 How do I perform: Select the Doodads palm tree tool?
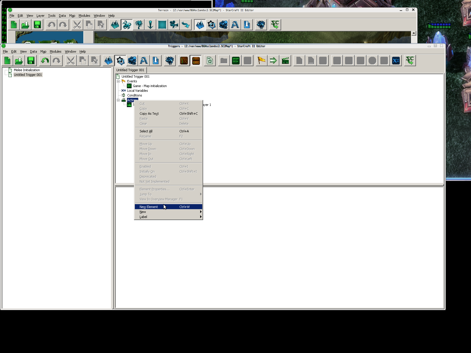tap(139, 25)
